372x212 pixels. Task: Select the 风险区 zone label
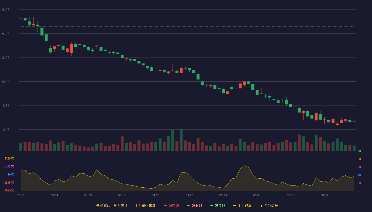[x=9, y=159]
